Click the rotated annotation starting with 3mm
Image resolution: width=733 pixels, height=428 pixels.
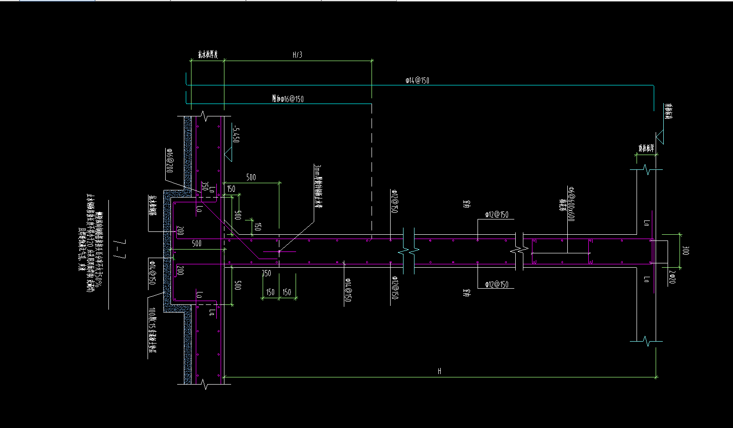click(x=319, y=186)
